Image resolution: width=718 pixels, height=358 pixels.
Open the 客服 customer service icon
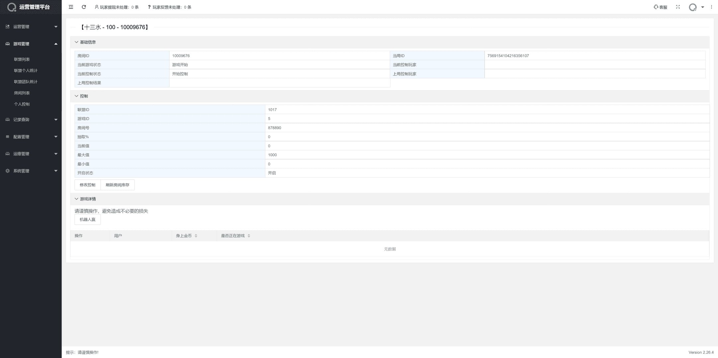[660, 7]
